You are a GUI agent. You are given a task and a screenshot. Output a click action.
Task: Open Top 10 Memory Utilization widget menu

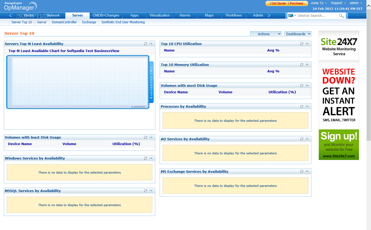point(307,65)
